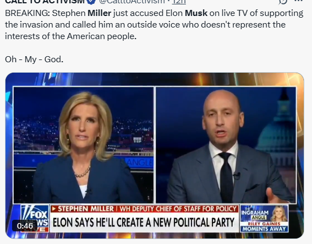This screenshot has width=312, height=244.
Task: Click the Ingraham Angle logo graphic
Action: 255,214
